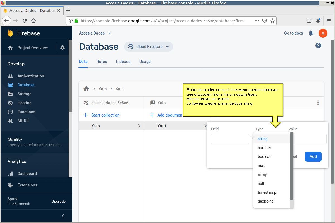Viewport: 335px width, 223px height.
Task: Click the ML Kit icon
Action: pos(10,121)
